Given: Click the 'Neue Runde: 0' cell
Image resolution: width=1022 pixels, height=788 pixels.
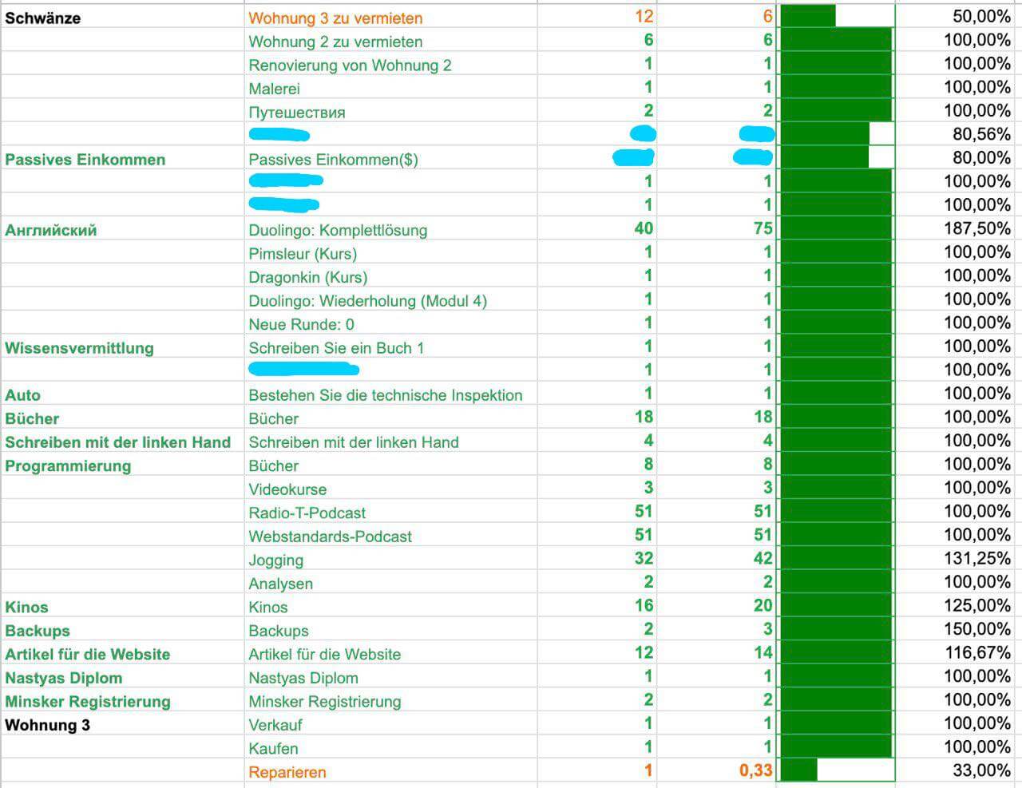Looking at the screenshot, I should (390, 324).
